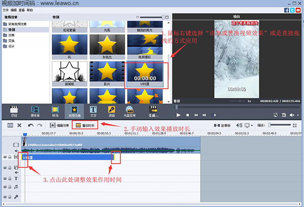
Task: Click the Facebook icon
Action: [286, 10]
